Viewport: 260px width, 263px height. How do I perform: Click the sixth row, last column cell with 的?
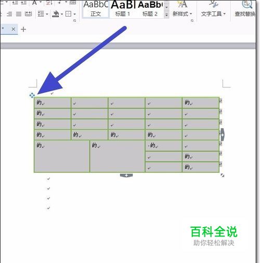point(200,157)
